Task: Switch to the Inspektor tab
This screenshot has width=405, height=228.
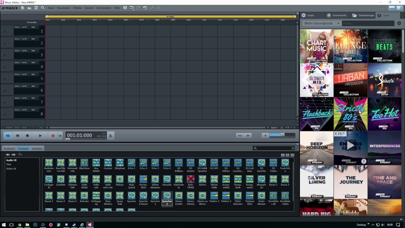Action: click(37, 149)
